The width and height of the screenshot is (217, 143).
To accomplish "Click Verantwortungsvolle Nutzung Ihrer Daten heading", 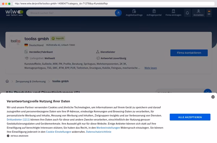I will (x=38, y=101).
